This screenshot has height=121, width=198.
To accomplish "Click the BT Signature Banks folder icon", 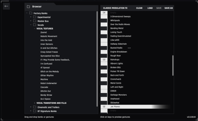I will point(35,111).
